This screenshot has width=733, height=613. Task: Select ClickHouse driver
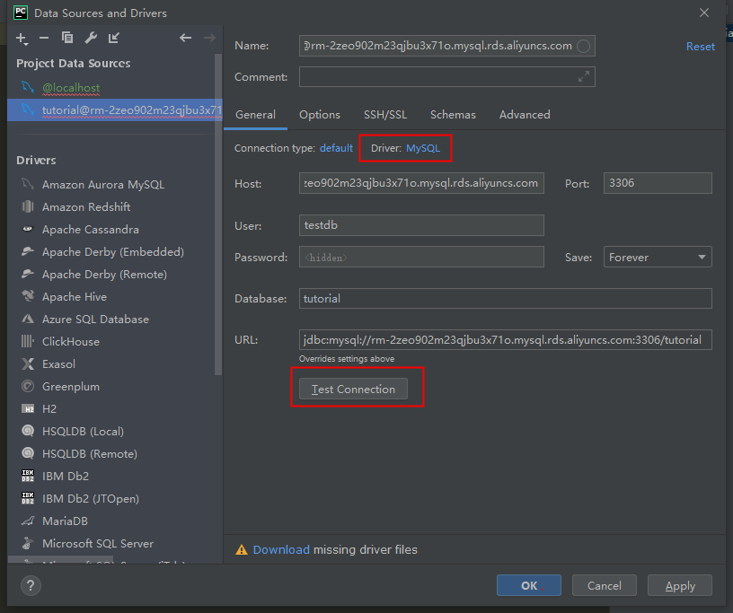pos(71,342)
